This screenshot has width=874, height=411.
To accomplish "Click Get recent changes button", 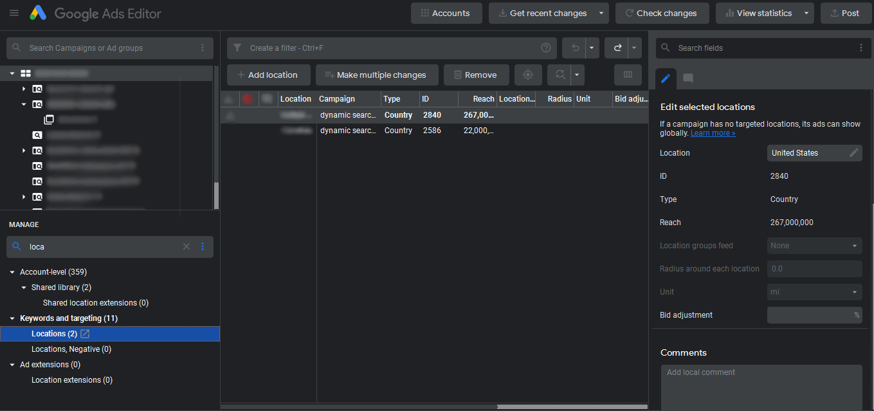I will point(542,13).
